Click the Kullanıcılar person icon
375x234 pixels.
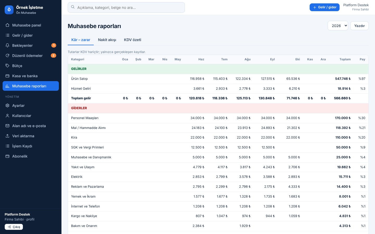click(x=7, y=116)
